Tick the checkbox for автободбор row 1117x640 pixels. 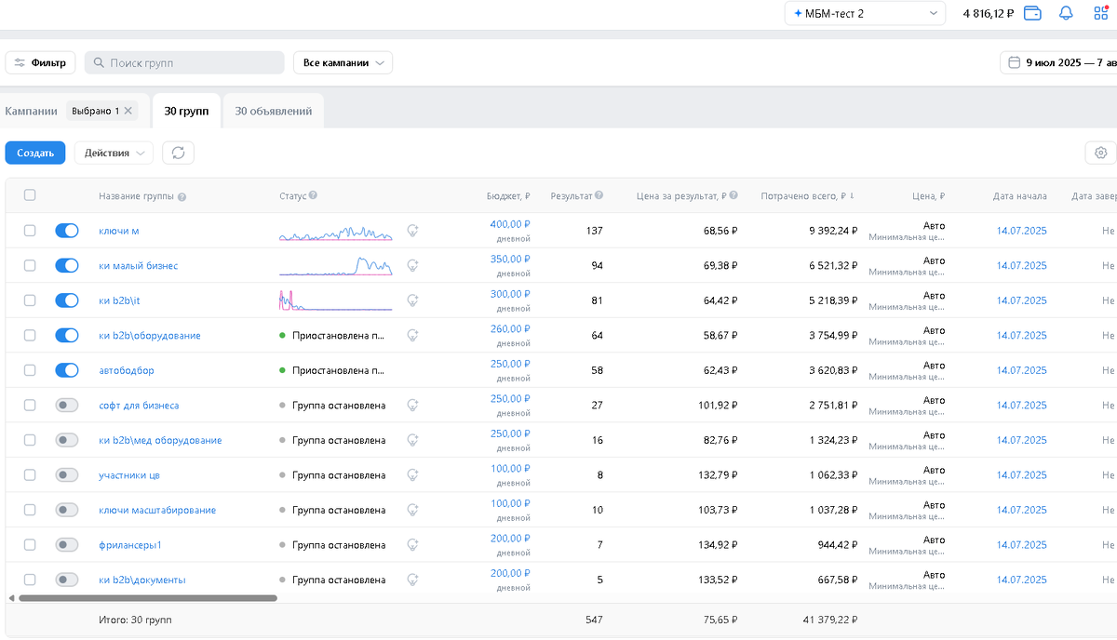point(30,370)
